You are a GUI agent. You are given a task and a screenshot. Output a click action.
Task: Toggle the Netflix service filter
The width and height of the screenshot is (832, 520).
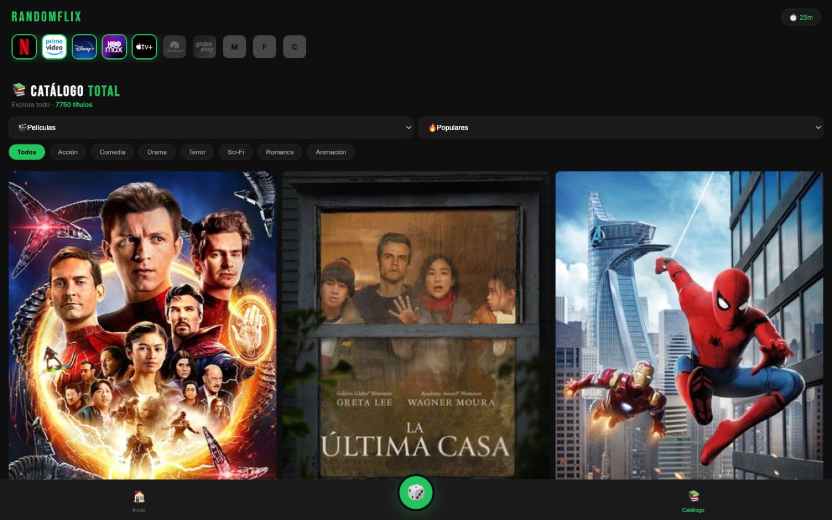24,47
